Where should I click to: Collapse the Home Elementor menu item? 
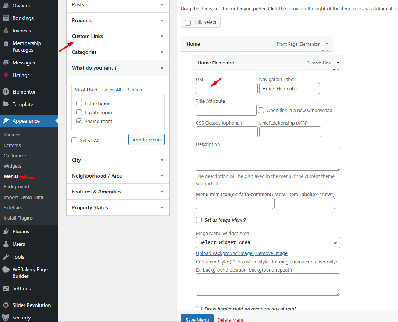[338, 63]
